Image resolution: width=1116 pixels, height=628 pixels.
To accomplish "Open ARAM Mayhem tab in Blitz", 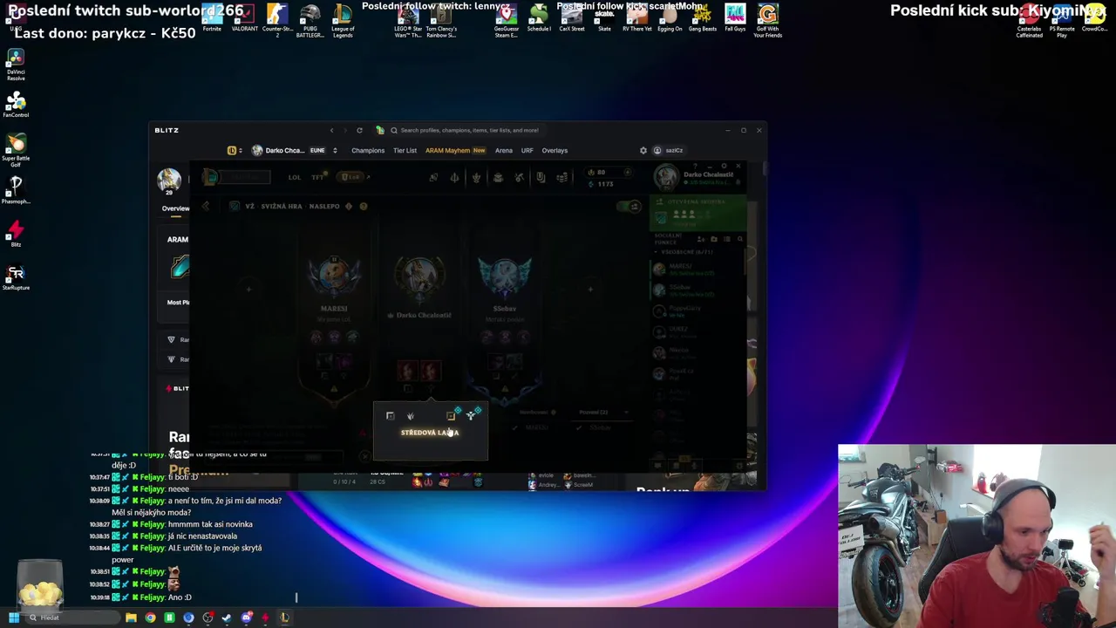I will pyautogui.click(x=455, y=150).
